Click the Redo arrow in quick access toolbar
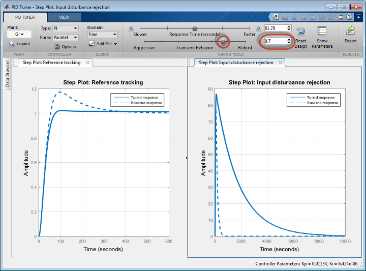 click(x=331, y=17)
